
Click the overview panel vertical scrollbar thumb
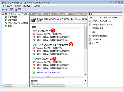coord(86,38)
